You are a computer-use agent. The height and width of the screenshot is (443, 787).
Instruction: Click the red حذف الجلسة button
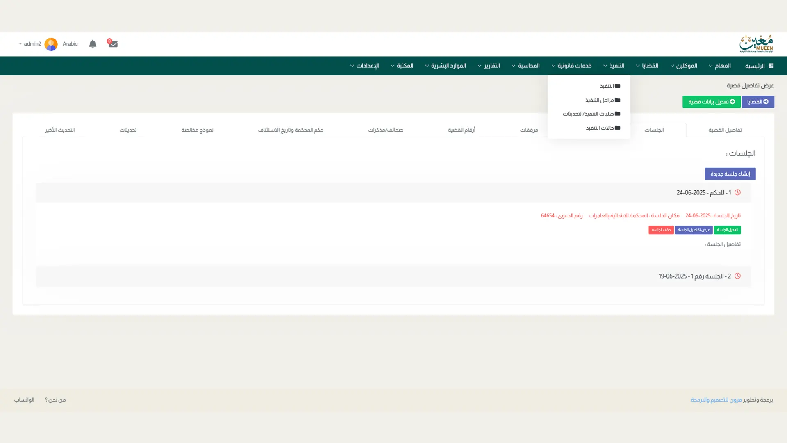tap(661, 230)
